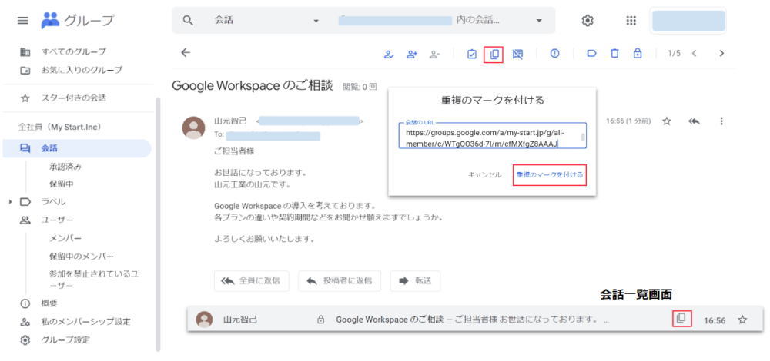Lock the conversation with the padlock icon
This screenshot has height=361, width=770.
638,54
